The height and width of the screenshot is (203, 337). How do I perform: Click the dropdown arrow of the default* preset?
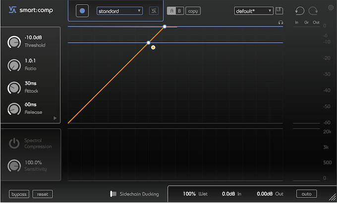270,11
